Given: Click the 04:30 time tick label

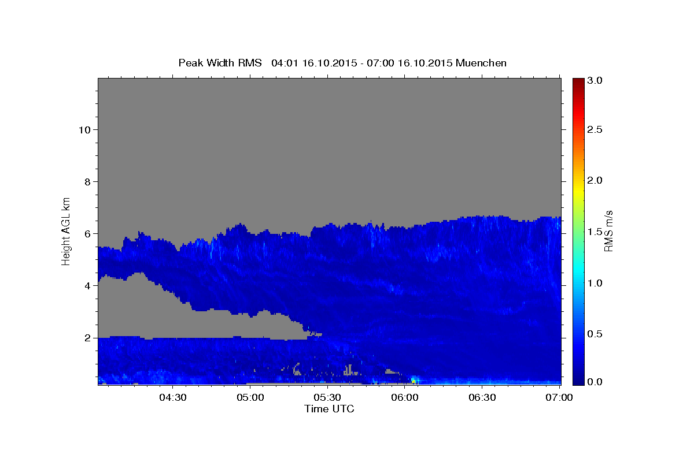Looking at the screenshot, I should [x=172, y=398].
